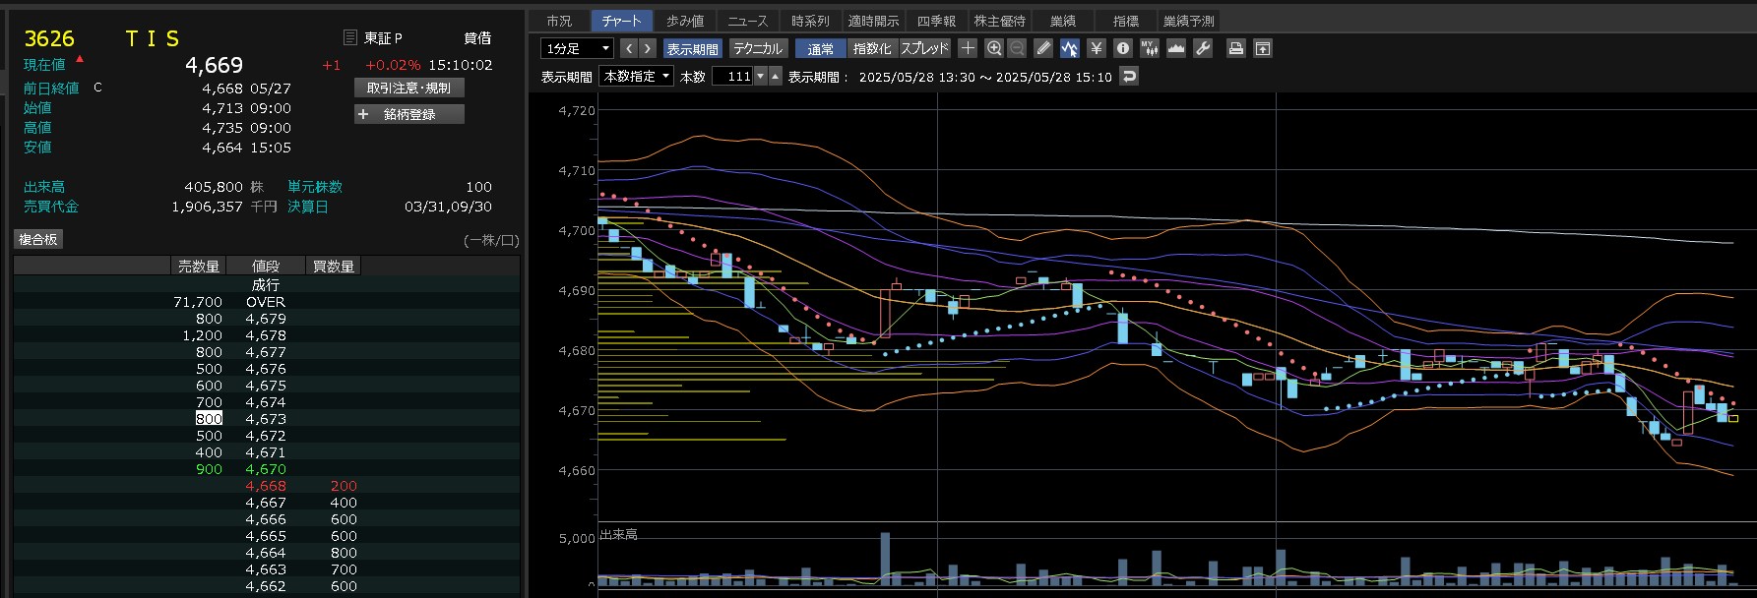
Task: Click the pop-out window icon
Action: coord(1263,48)
